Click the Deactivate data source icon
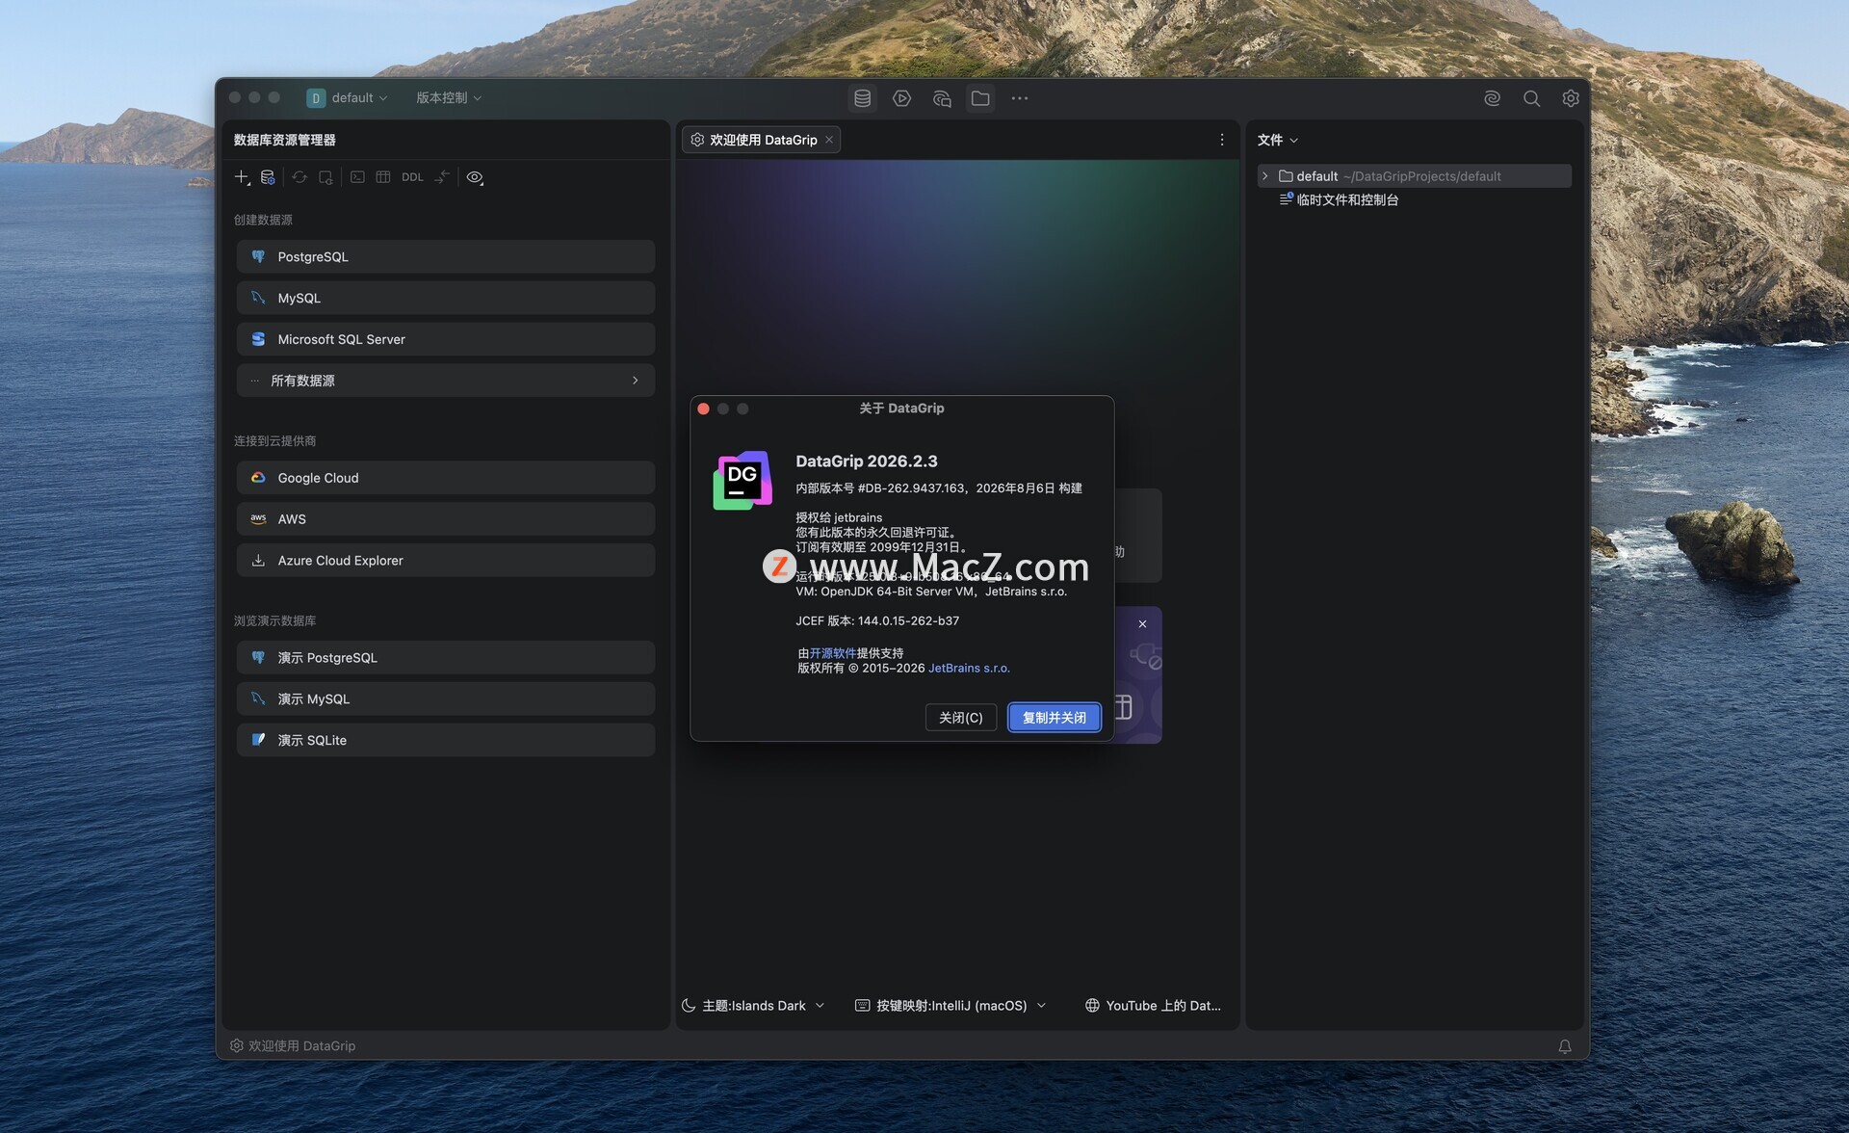1849x1133 pixels. coord(326,177)
